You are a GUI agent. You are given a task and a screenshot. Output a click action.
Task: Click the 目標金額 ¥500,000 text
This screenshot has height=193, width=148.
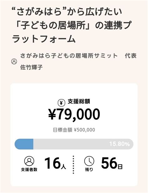74,130
